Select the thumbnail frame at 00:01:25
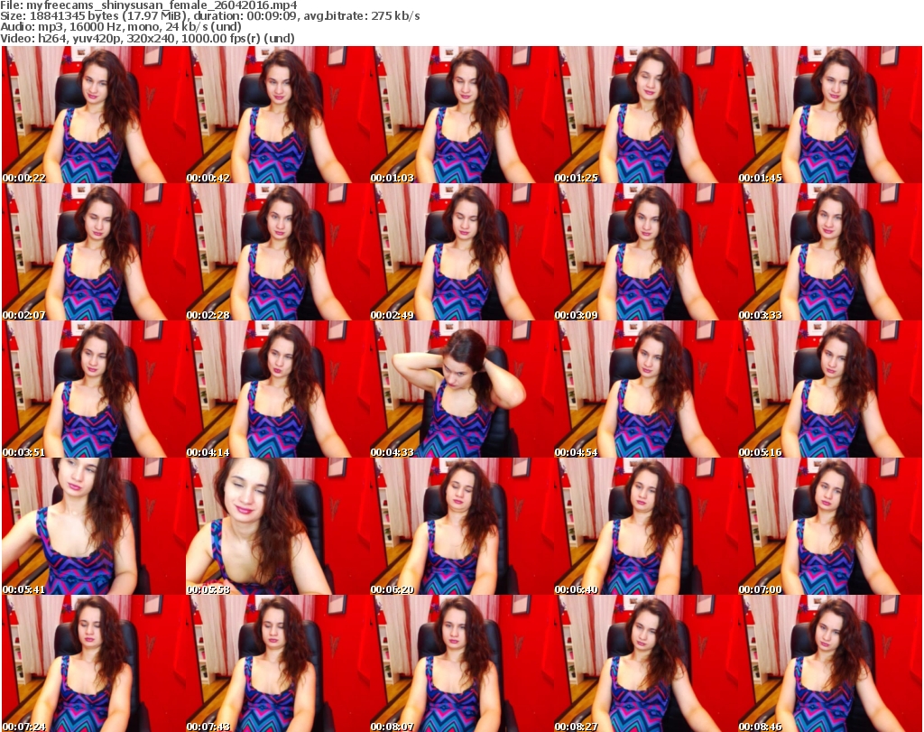 pos(646,115)
